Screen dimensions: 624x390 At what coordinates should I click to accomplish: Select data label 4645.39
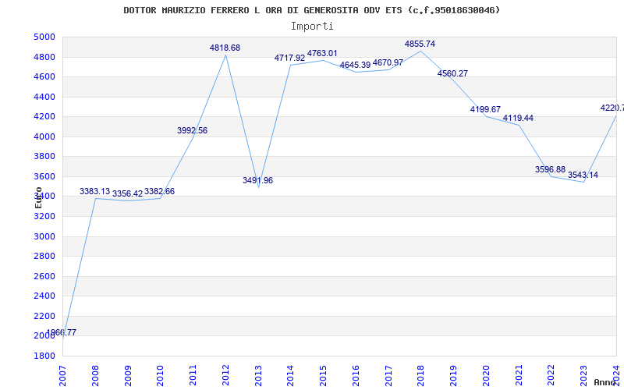[355, 65]
